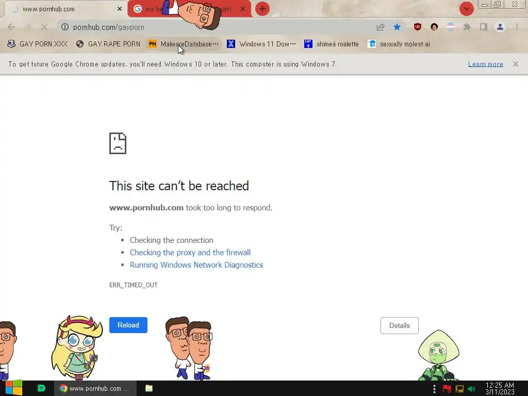Click the green Peridot shimeji character

pyautogui.click(x=438, y=355)
